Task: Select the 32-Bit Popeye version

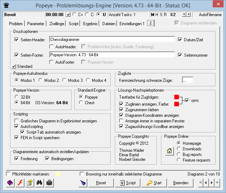Action: (16, 97)
